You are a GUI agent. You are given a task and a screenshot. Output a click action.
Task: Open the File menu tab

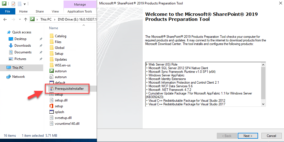click(8, 11)
